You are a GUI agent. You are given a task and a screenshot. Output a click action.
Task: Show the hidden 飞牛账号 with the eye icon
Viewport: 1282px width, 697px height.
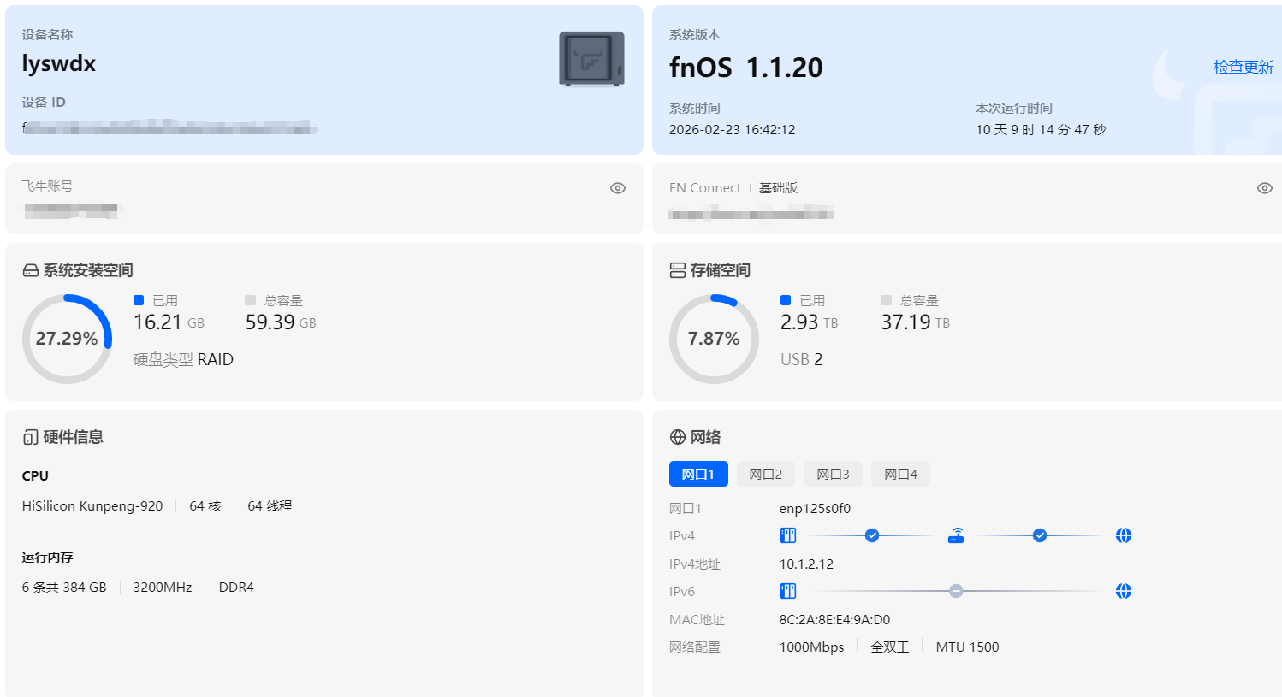618,188
